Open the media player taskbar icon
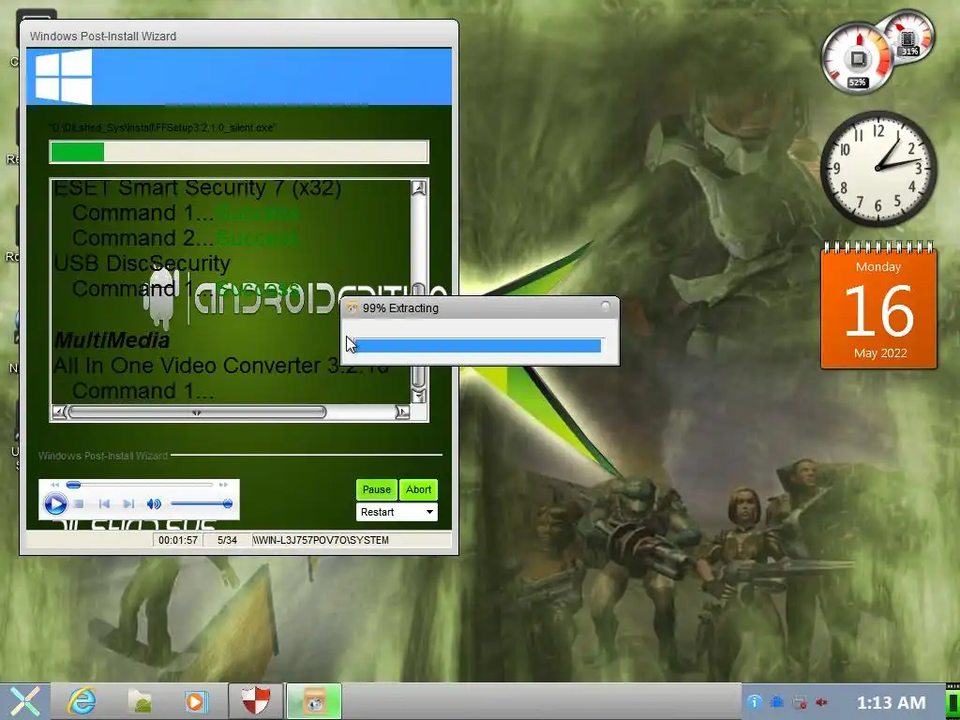 tap(196, 701)
